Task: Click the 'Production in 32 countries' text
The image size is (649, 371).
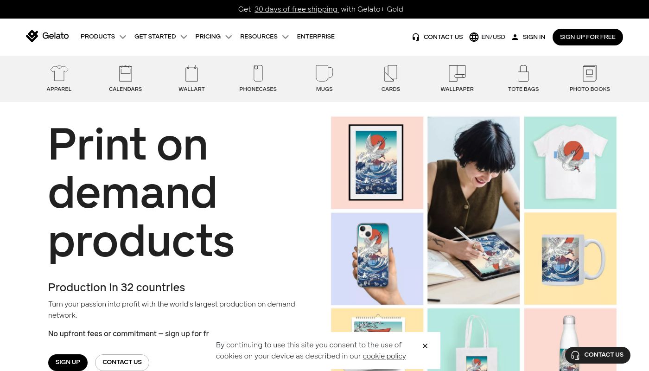Action: pyautogui.click(x=116, y=288)
